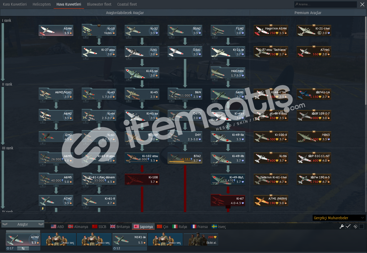Expand the Ki-44 2.3-2.7 group

[99, 116]
